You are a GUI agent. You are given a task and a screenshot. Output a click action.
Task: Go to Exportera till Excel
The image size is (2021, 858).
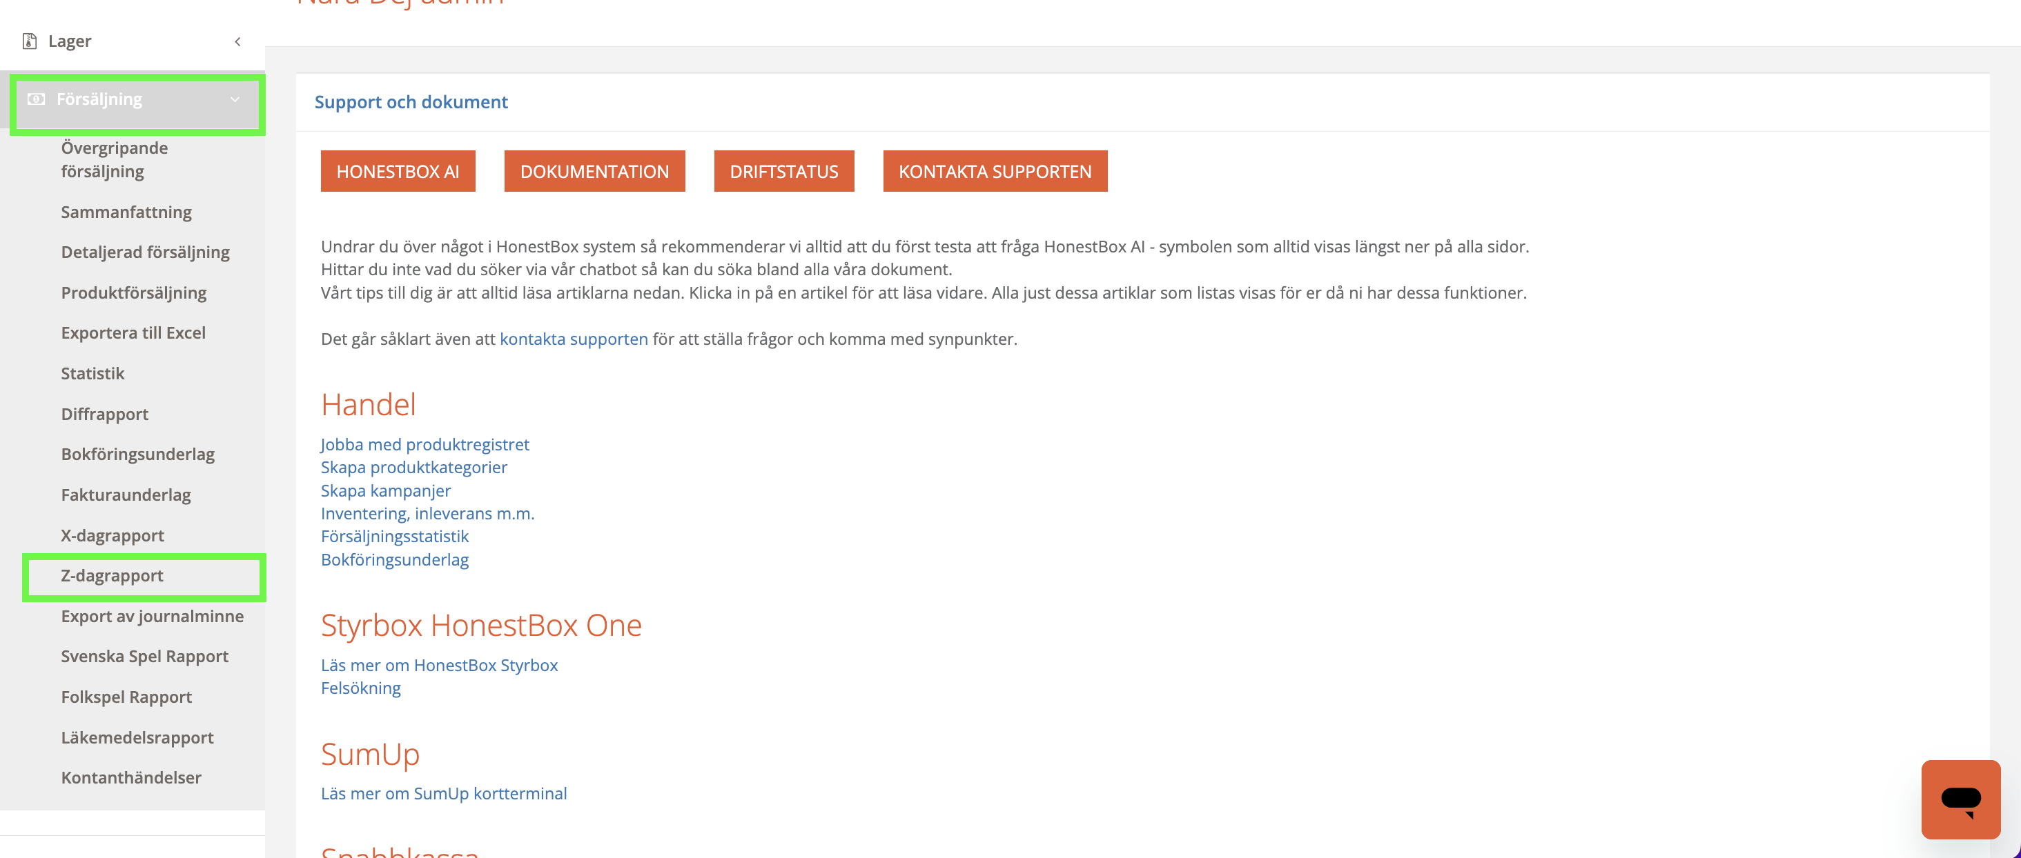(133, 332)
